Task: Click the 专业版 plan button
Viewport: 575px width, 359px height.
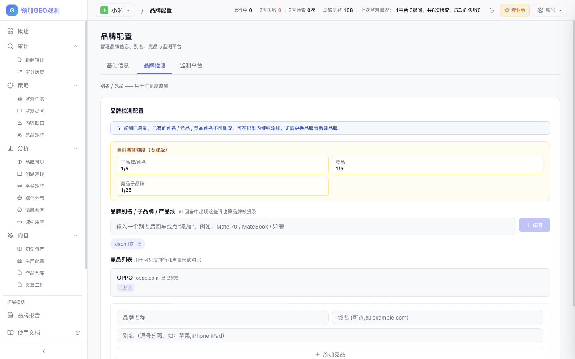Action: [515, 10]
